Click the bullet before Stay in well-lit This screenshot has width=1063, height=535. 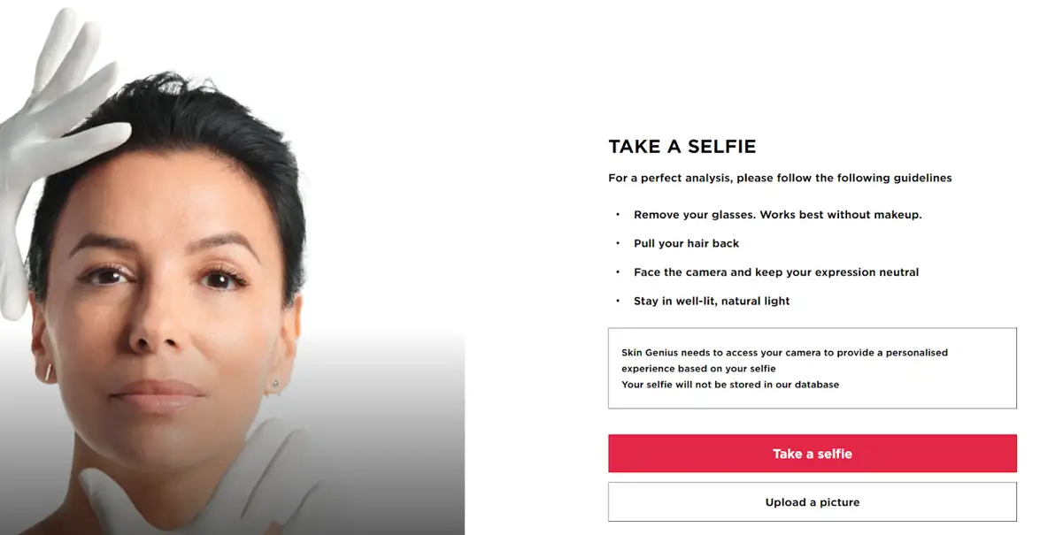[x=618, y=301]
